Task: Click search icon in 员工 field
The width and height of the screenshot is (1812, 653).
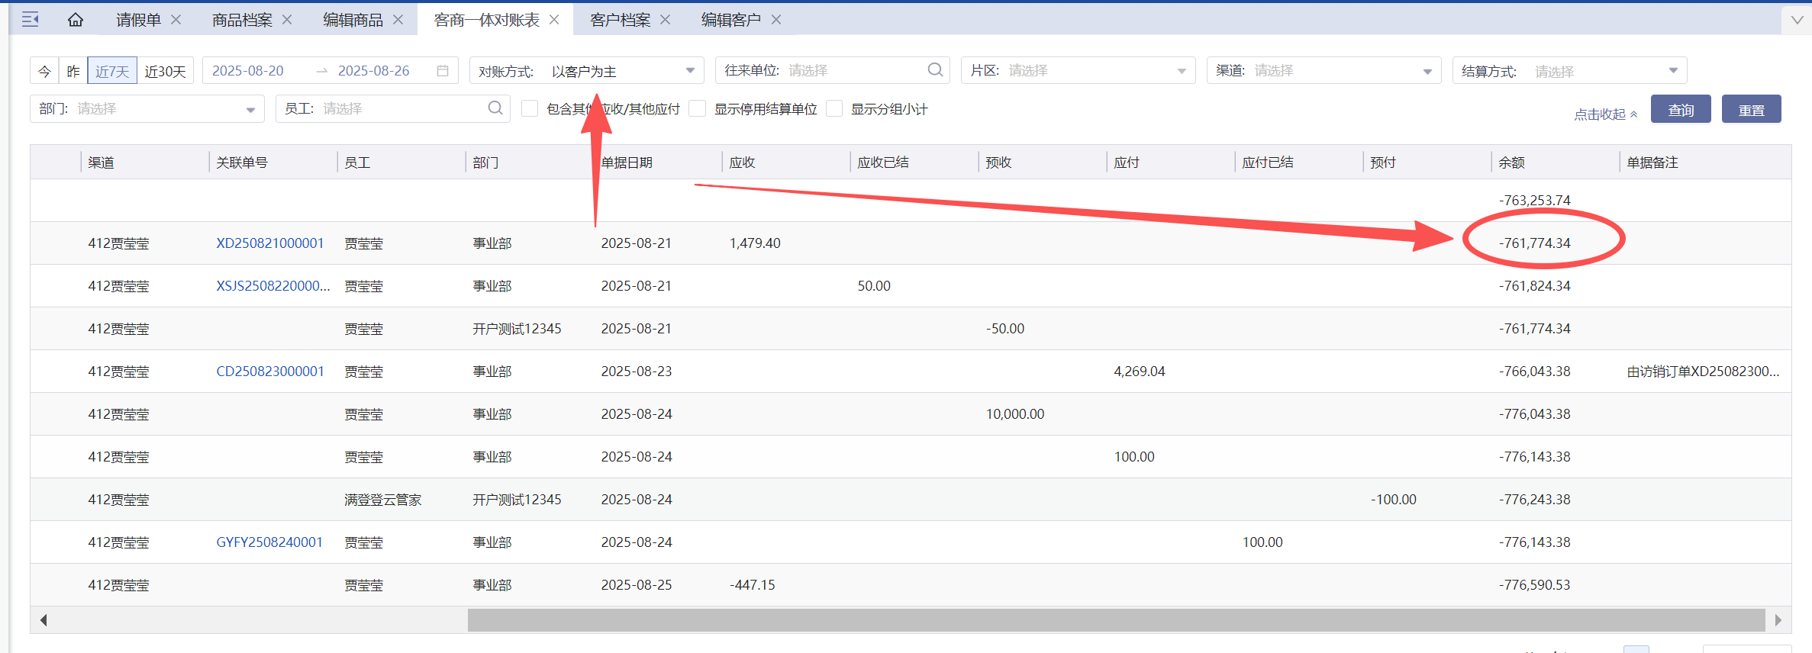Action: point(495,108)
